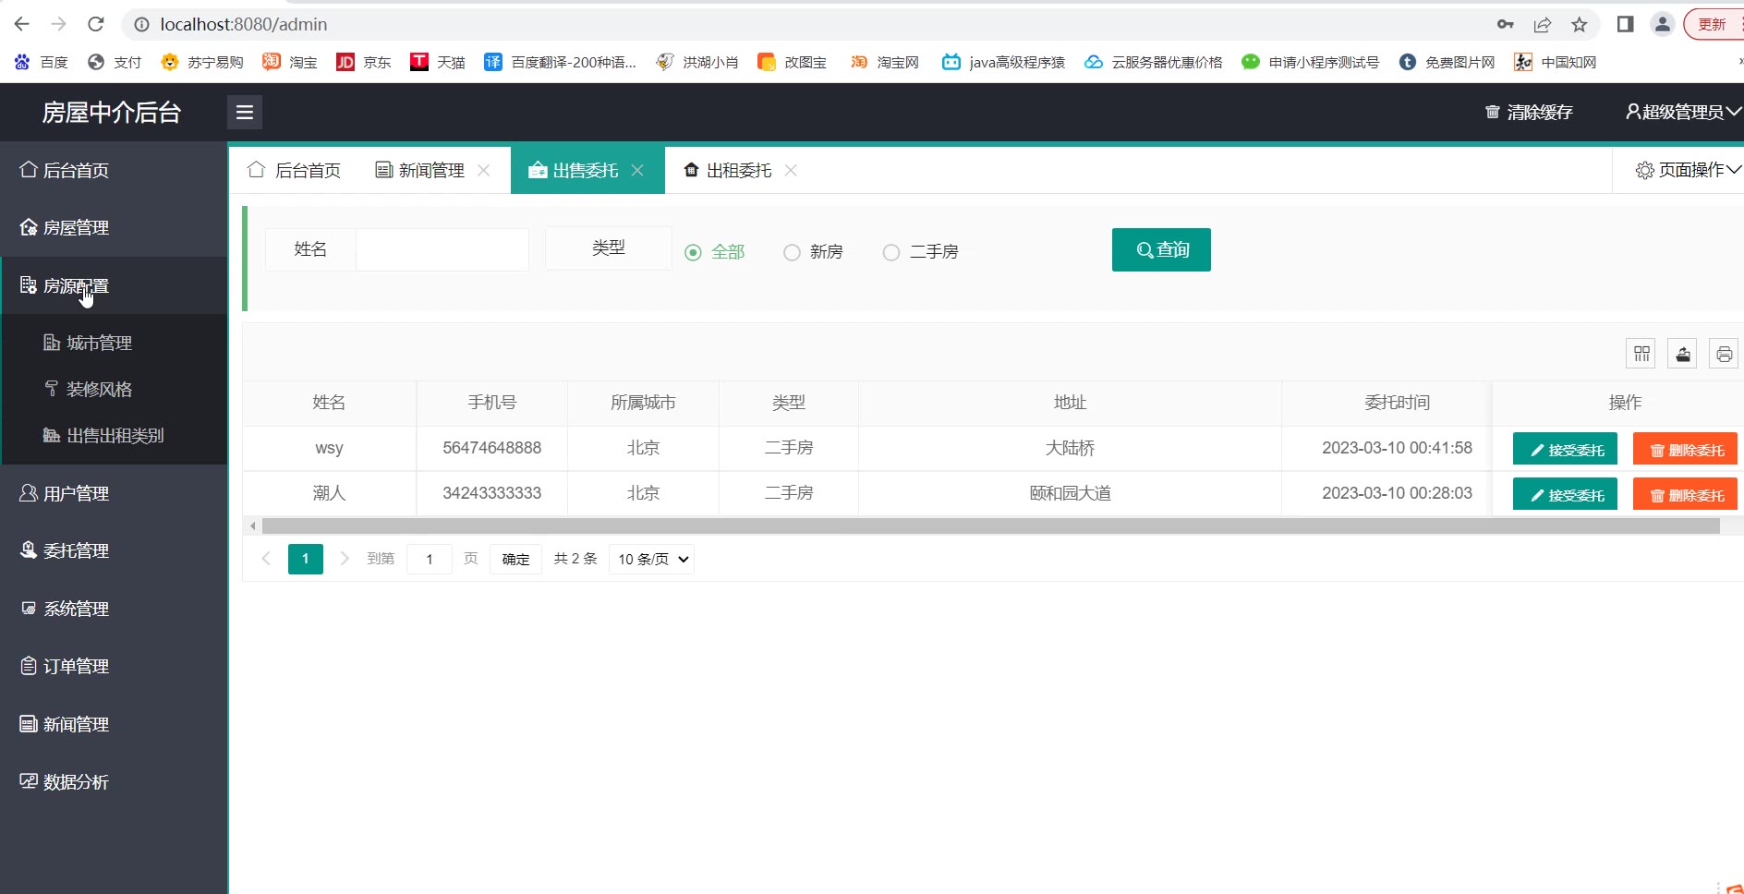Click the horizontal table scrollbar
This screenshot has height=894, width=1744.
[990, 526]
